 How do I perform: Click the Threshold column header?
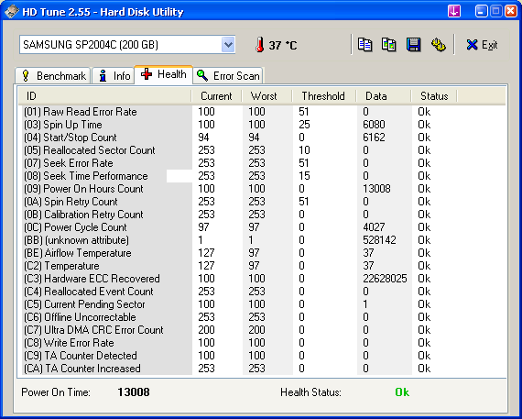pos(324,96)
